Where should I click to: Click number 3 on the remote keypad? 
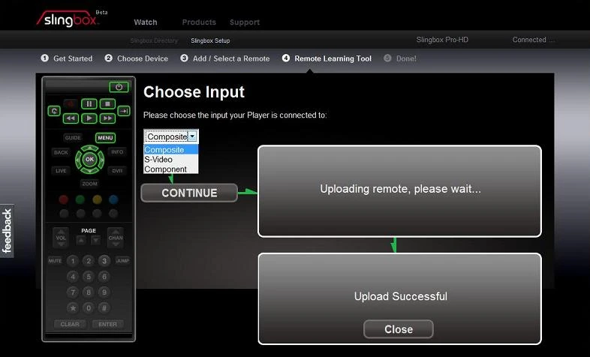pyautogui.click(x=104, y=261)
